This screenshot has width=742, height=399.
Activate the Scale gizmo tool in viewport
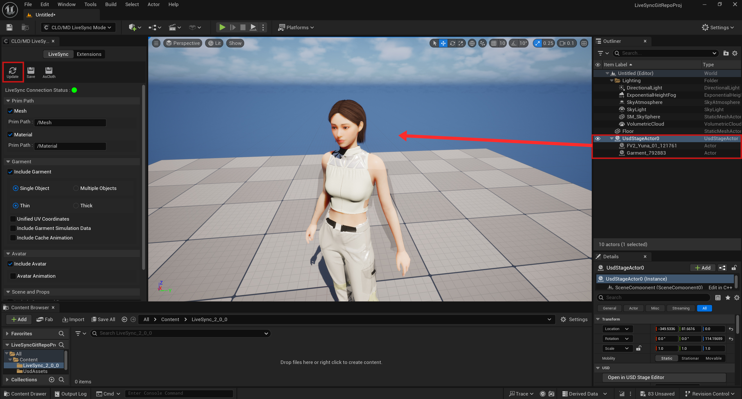461,43
